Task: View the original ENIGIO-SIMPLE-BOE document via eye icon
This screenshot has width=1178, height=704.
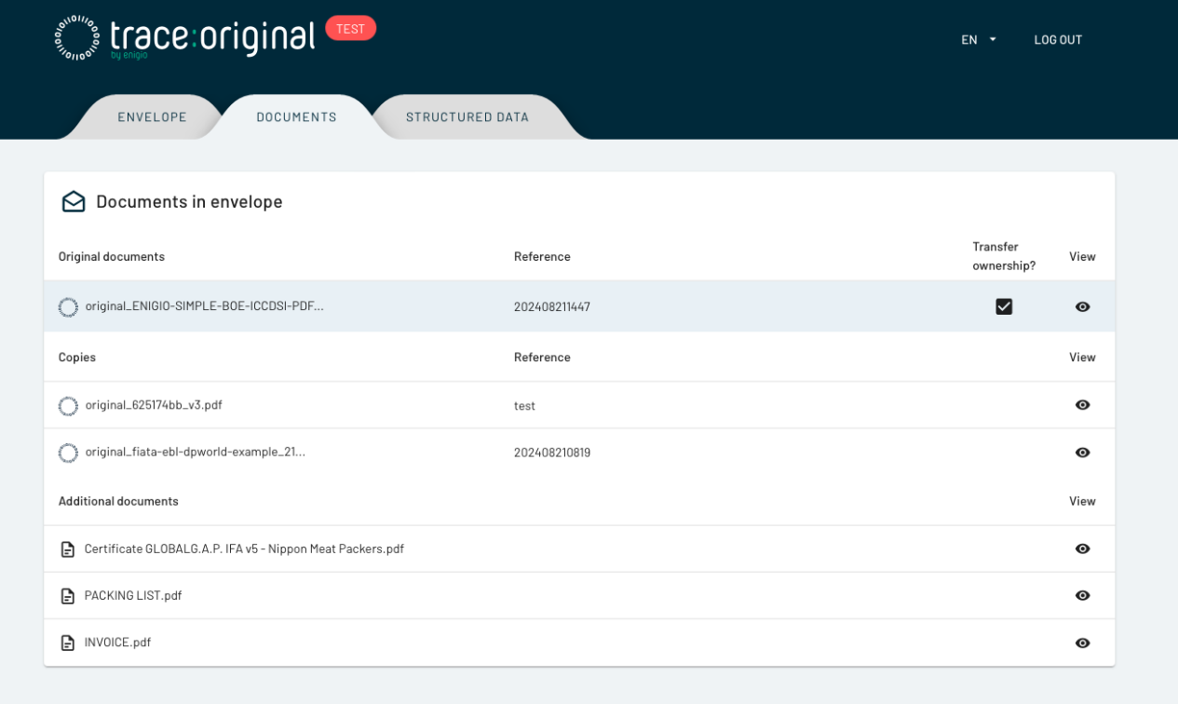Action: point(1082,306)
